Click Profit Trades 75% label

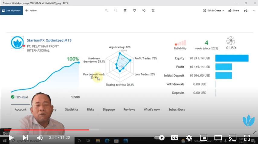click(x=146, y=58)
